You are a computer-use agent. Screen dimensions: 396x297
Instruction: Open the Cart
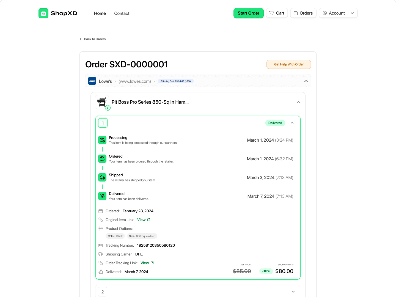click(277, 13)
